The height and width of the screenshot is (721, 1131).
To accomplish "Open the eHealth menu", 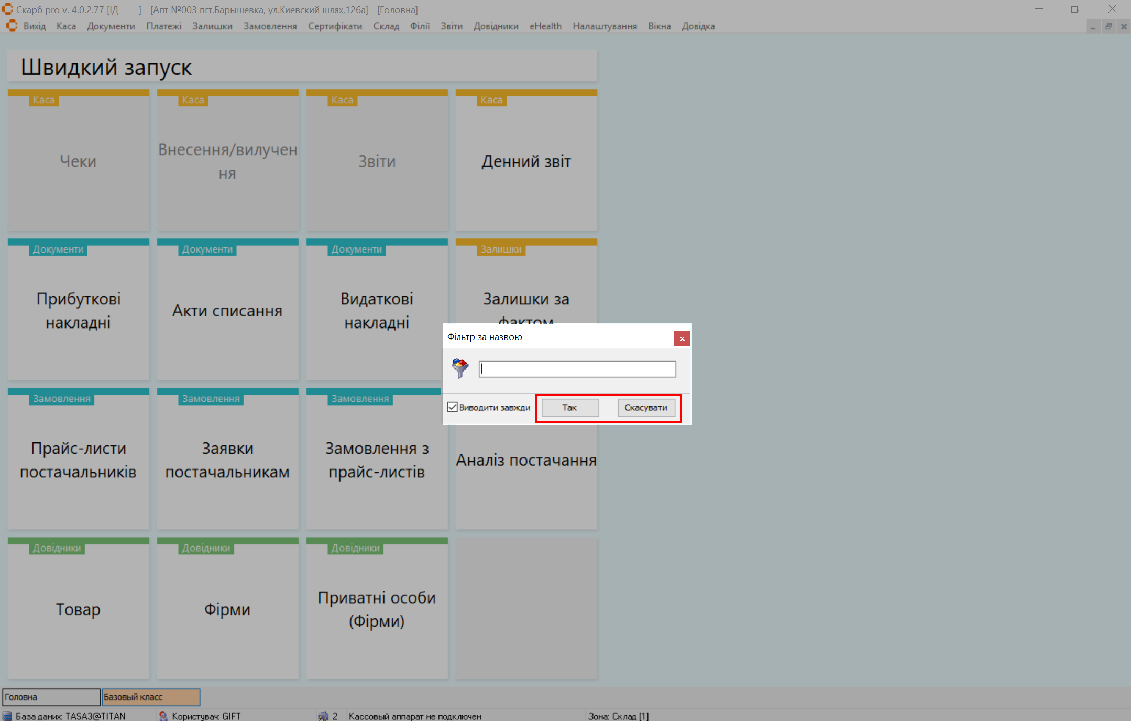I will [545, 26].
